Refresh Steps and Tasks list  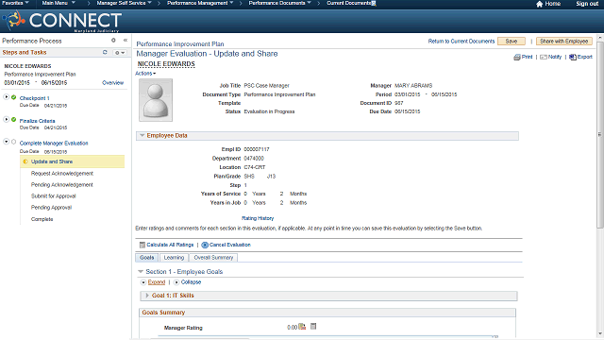point(105,52)
